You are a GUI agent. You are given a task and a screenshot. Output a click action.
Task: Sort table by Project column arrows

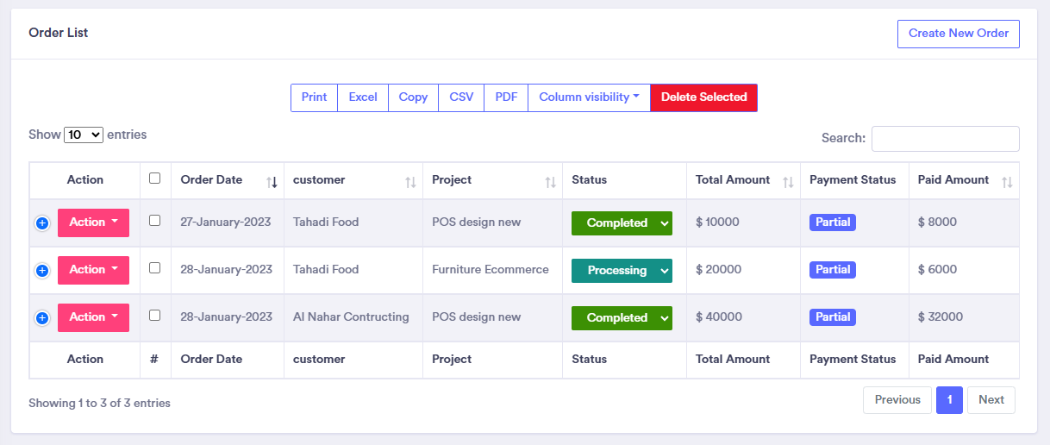click(550, 181)
